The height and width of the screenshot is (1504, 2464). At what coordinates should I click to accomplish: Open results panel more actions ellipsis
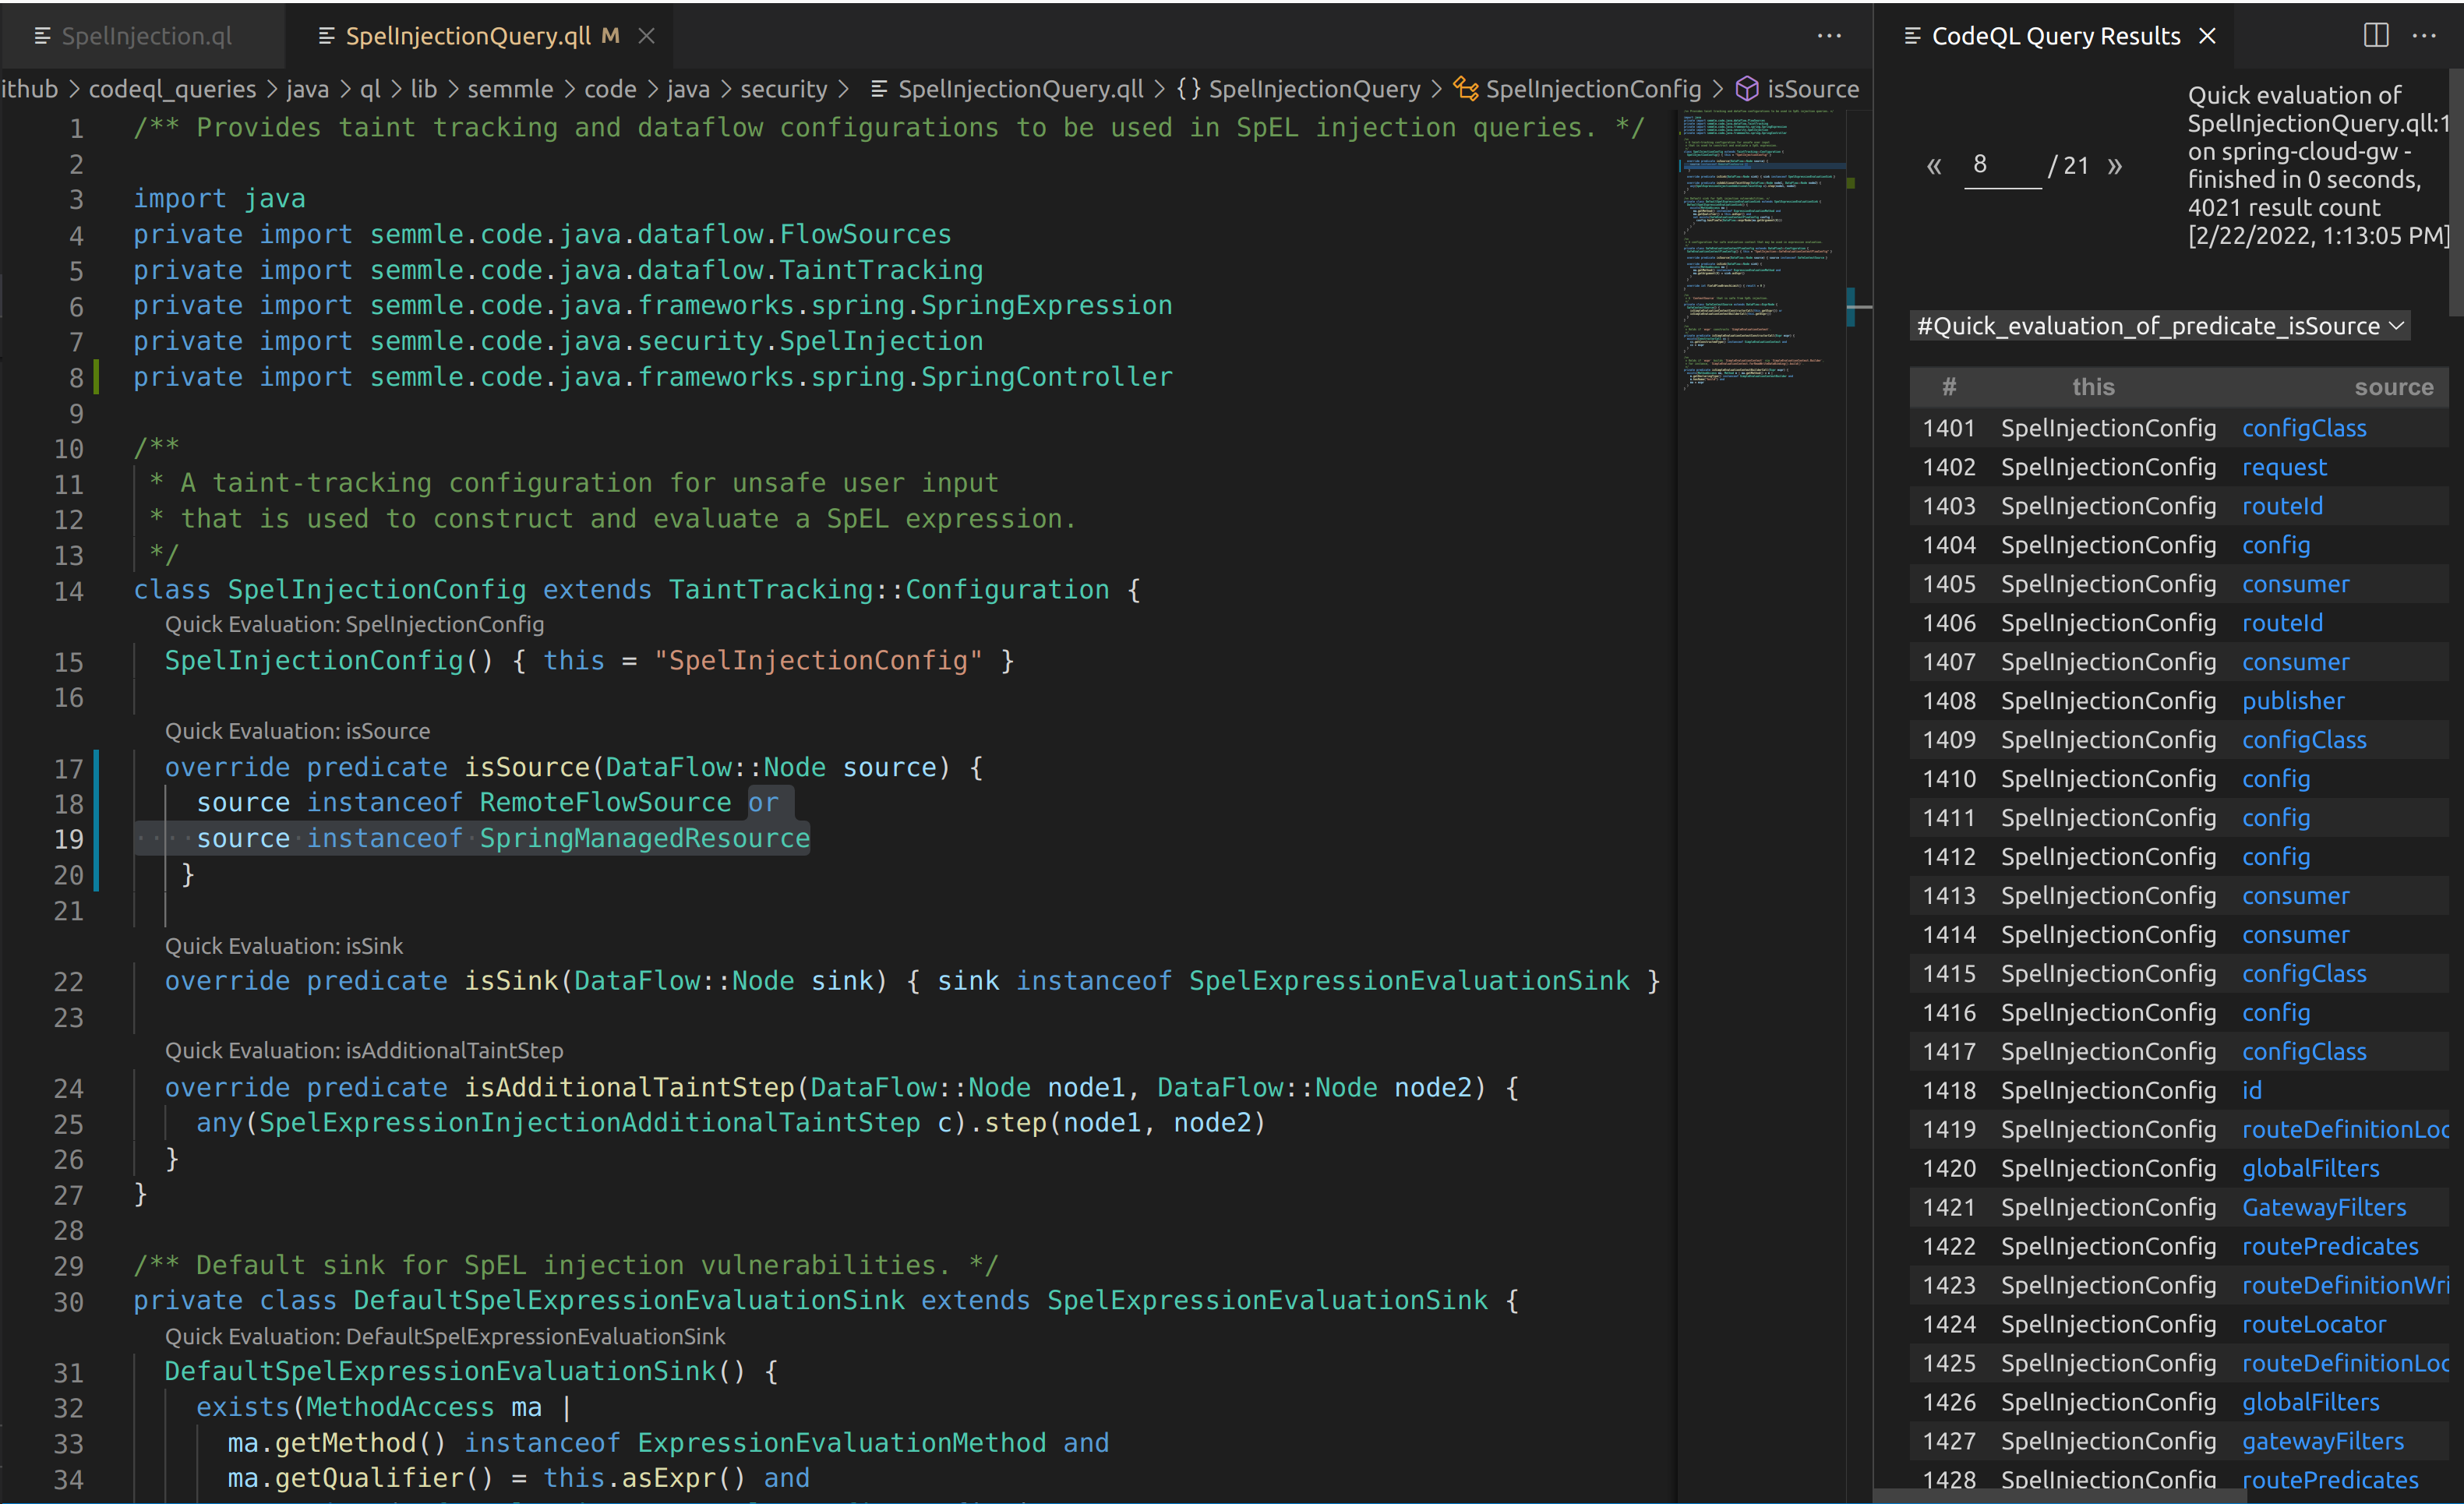(x=2424, y=36)
